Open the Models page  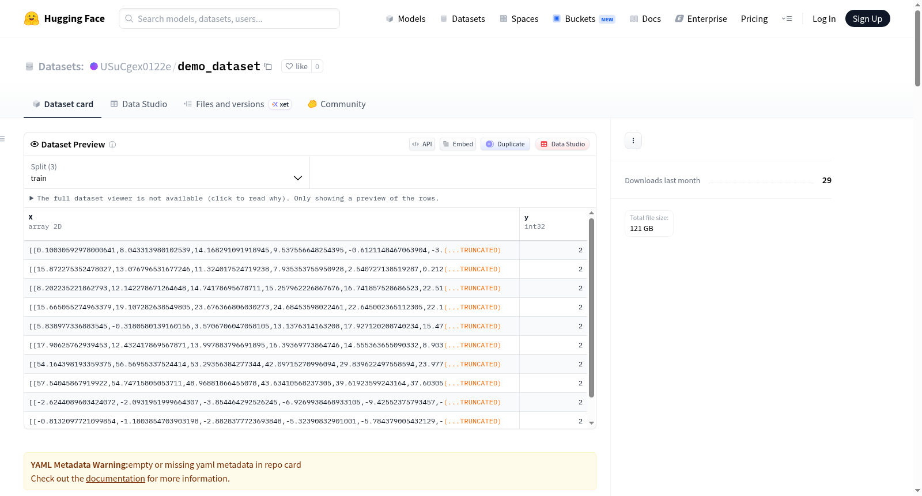click(406, 18)
